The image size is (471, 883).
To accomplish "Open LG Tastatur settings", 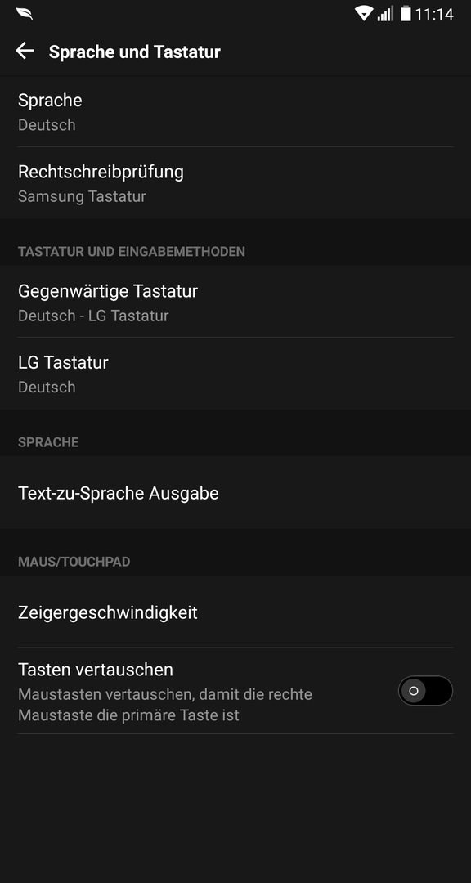I will click(x=235, y=374).
